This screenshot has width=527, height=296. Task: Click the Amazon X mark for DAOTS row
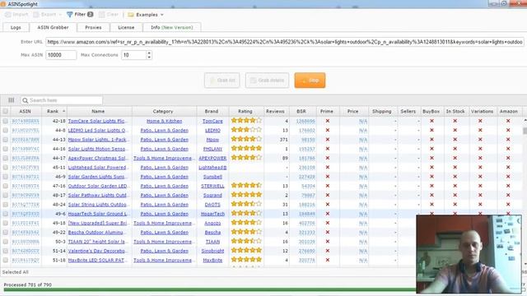[x=508, y=205]
